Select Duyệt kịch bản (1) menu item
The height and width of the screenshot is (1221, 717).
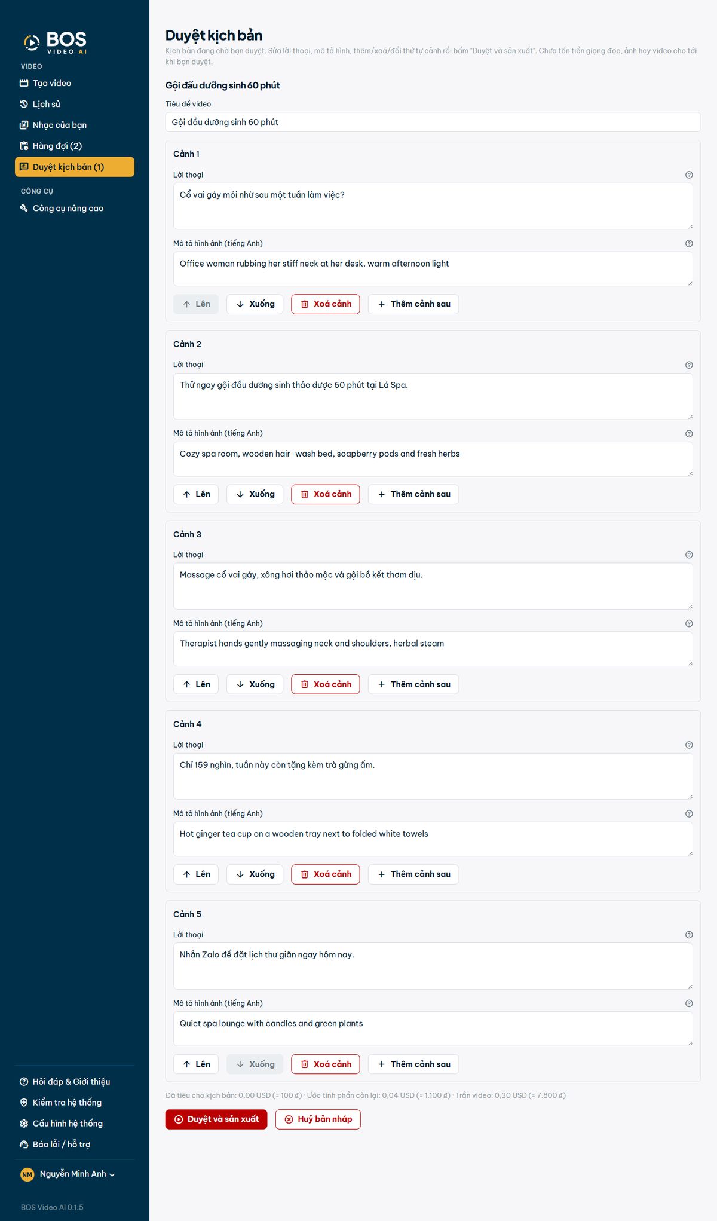[x=75, y=167]
